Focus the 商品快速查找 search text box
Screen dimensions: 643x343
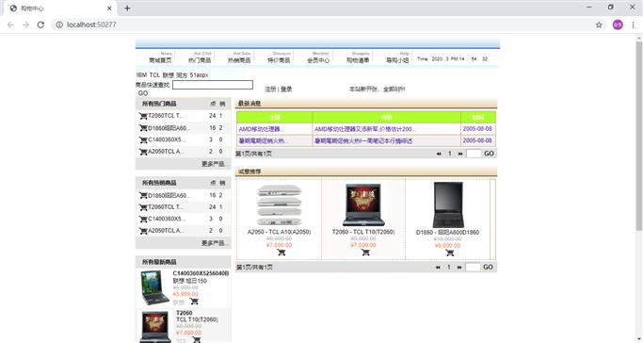point(213,85)
